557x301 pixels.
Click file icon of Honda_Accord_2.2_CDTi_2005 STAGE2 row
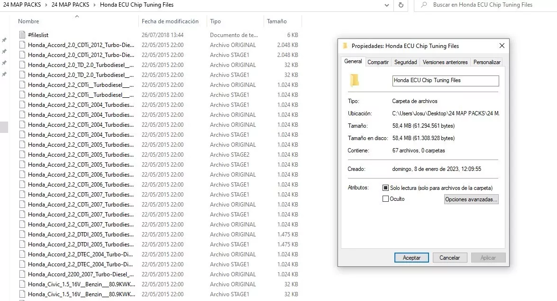pyautogui.click(x=22, y=154)
